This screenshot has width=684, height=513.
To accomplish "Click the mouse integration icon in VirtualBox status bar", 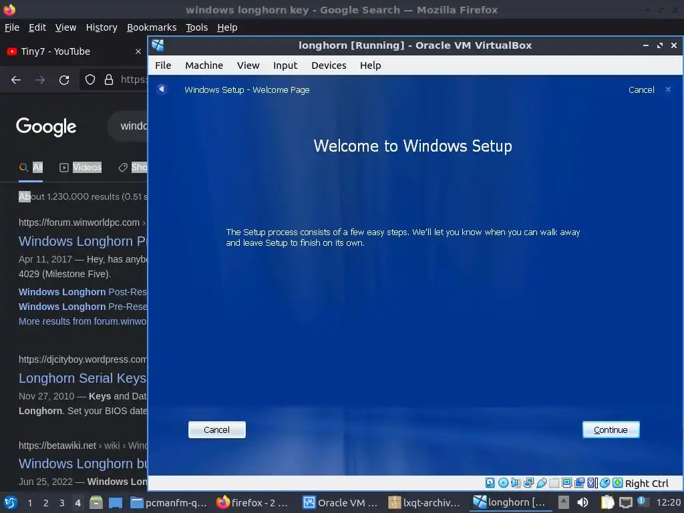I will coord(605,483).
